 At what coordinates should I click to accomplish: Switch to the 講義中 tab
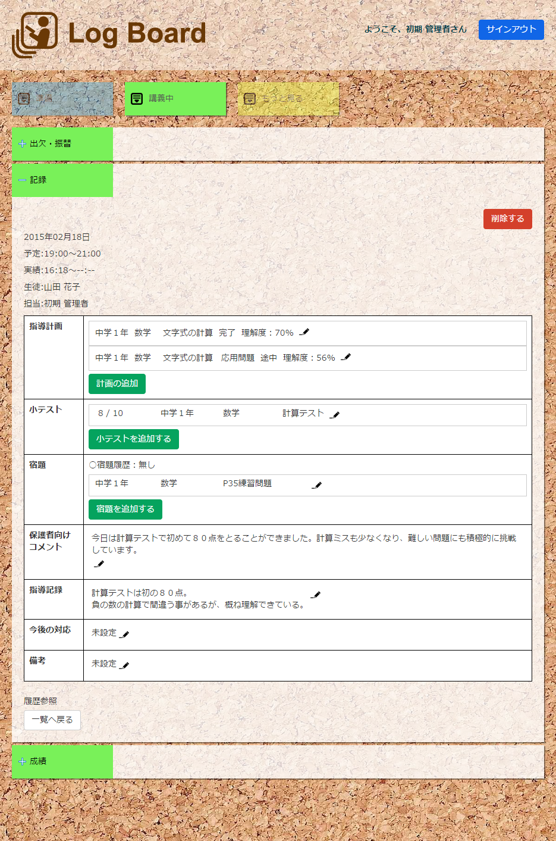point(175,98)
